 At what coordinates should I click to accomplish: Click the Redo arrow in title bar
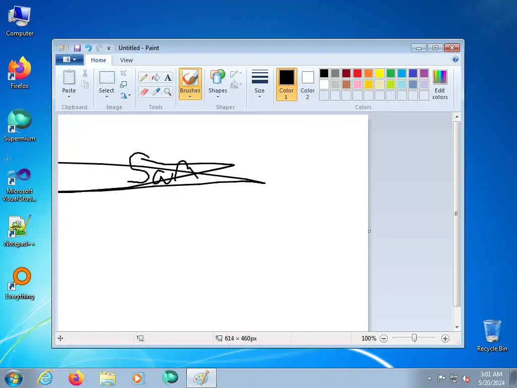pyautogui.click(x=99, y=48)
